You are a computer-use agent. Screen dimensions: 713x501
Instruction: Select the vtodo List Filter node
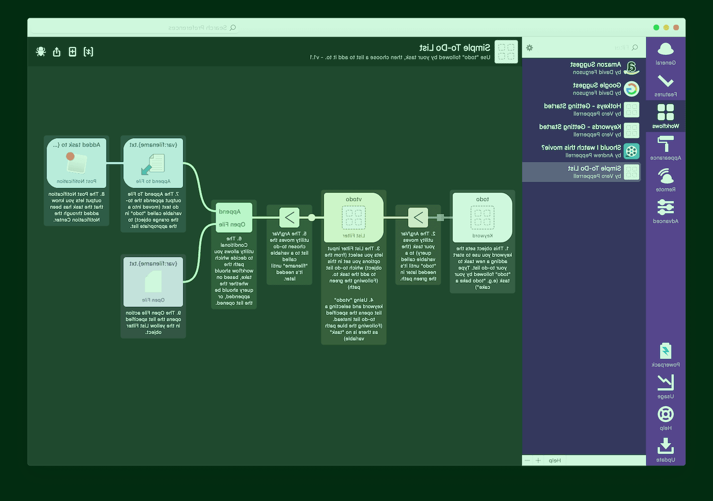354,217
